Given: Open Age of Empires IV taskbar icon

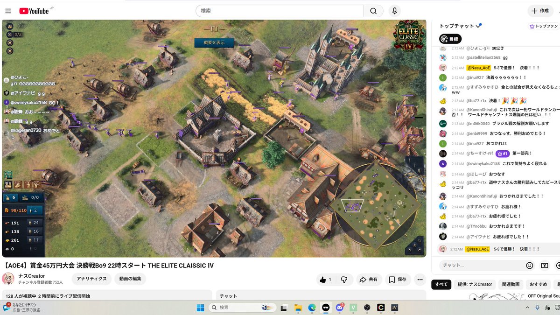Looking at the screenshot, I should click(394, 308).
